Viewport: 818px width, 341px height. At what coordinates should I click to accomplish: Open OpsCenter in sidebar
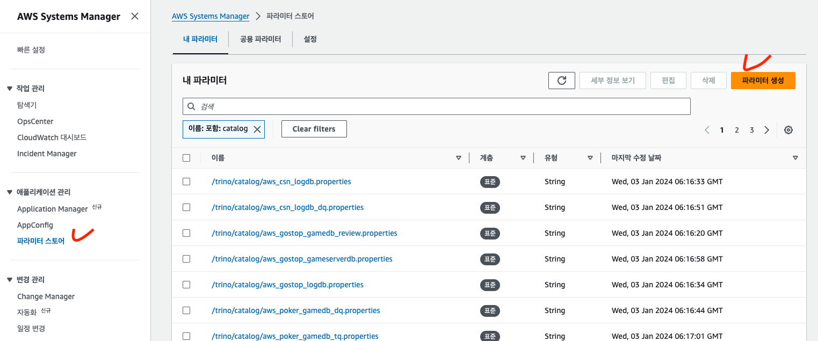click(35, 121)
